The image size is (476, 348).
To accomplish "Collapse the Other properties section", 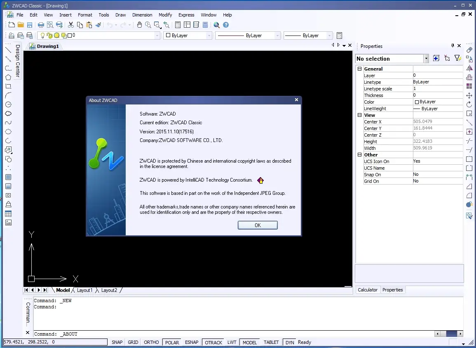I will (359, 154).
